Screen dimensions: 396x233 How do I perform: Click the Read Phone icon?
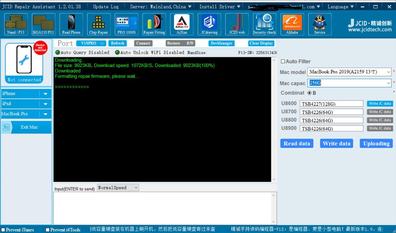pos(71,24)
